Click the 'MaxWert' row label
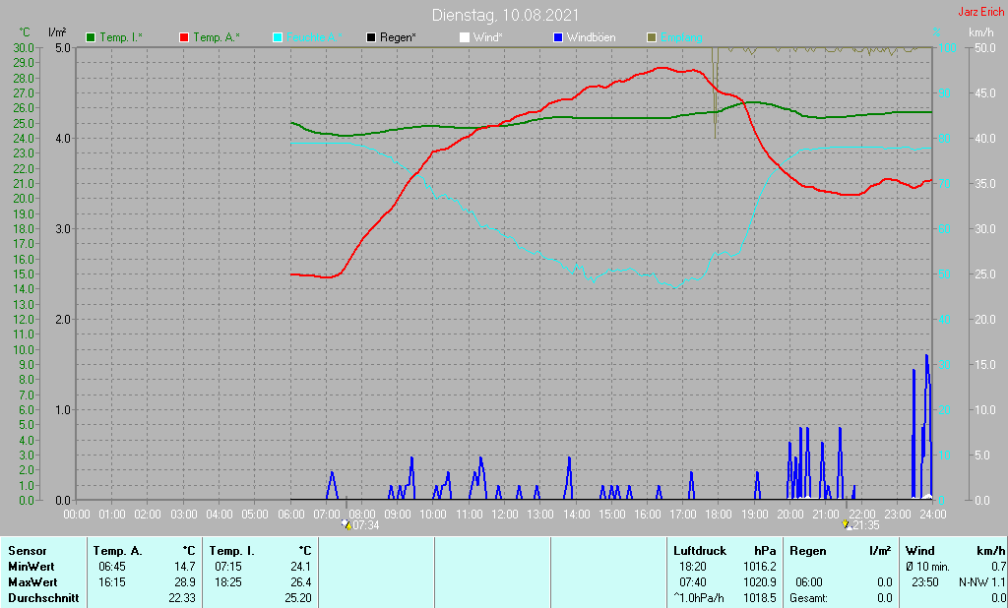The height and width of the screenshot is (608, 1008). [32, 581]
